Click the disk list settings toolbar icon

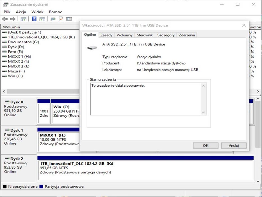[69, 19]
